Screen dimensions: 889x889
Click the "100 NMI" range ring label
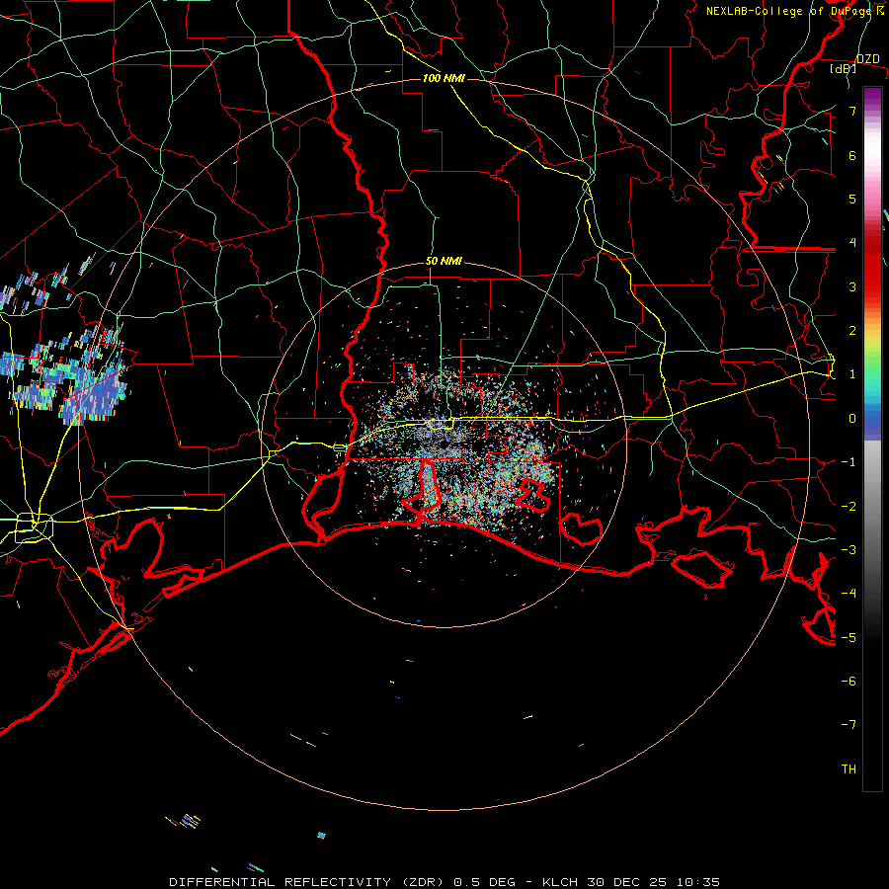444,78
